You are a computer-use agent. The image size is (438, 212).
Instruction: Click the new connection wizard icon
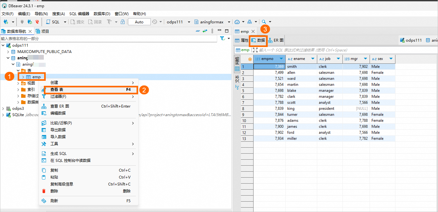pyautogui.click(x=5, y=22)
